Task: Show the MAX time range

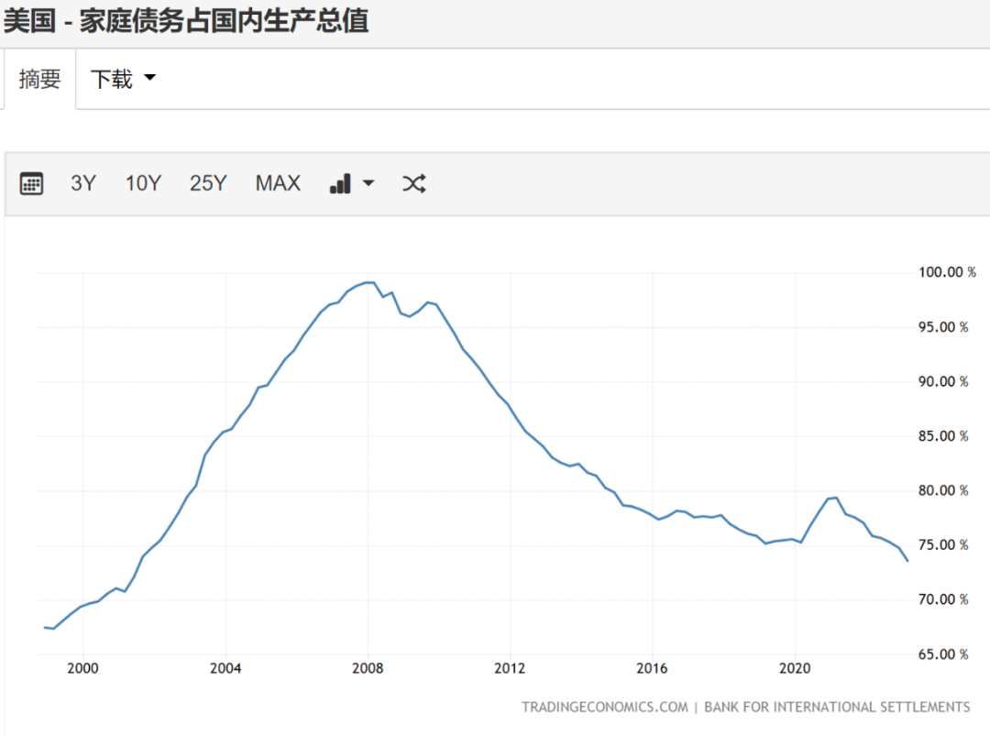Action: [x=278, y=183]
